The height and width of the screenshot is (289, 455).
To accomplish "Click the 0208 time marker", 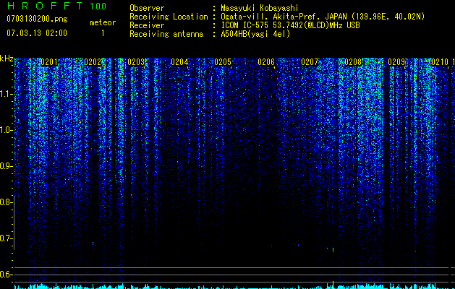I will pos(353,62).
